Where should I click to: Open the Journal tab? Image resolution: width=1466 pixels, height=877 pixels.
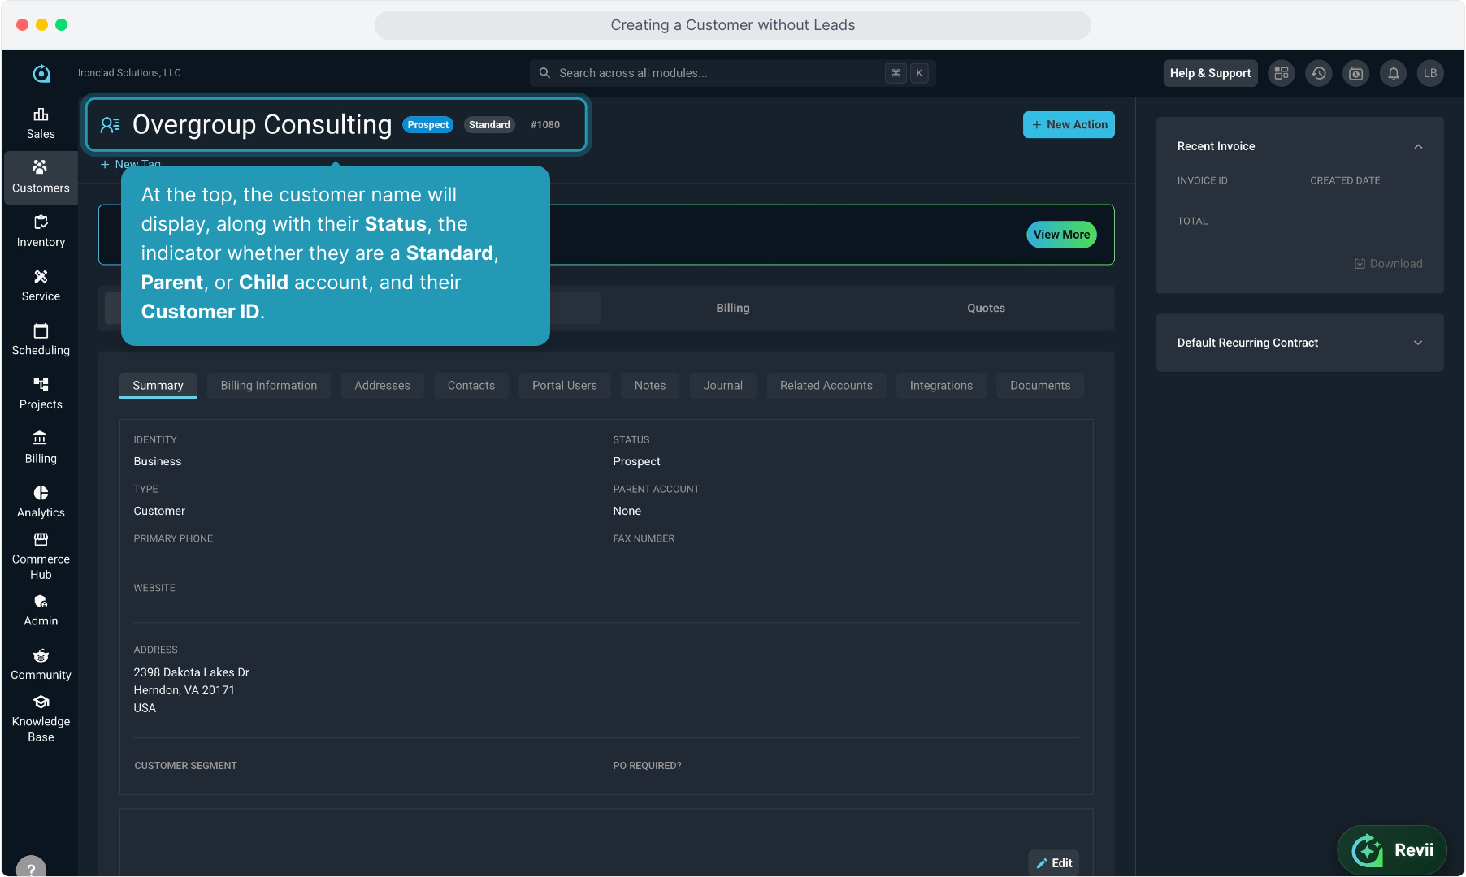click(x=723, y=386)
